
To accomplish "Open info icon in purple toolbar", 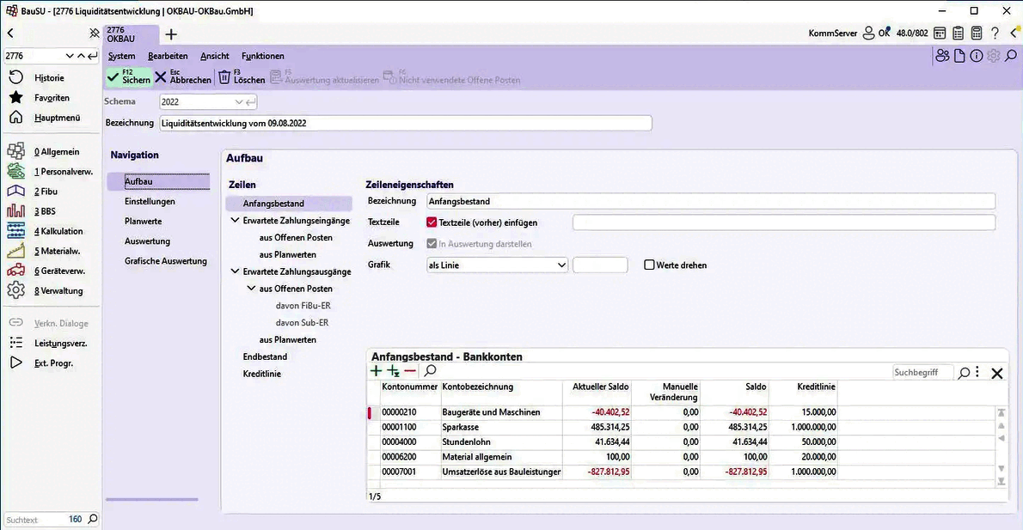I will click(x=976, y=56).
